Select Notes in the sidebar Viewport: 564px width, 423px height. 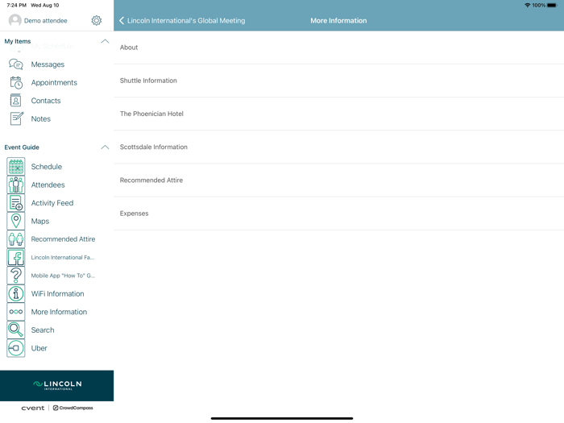(40, 118)
